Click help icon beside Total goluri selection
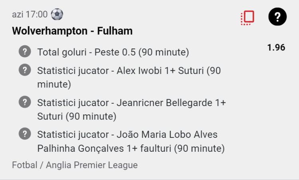The height and width of the screenshot is (180, 299). [x=25, y=51]
